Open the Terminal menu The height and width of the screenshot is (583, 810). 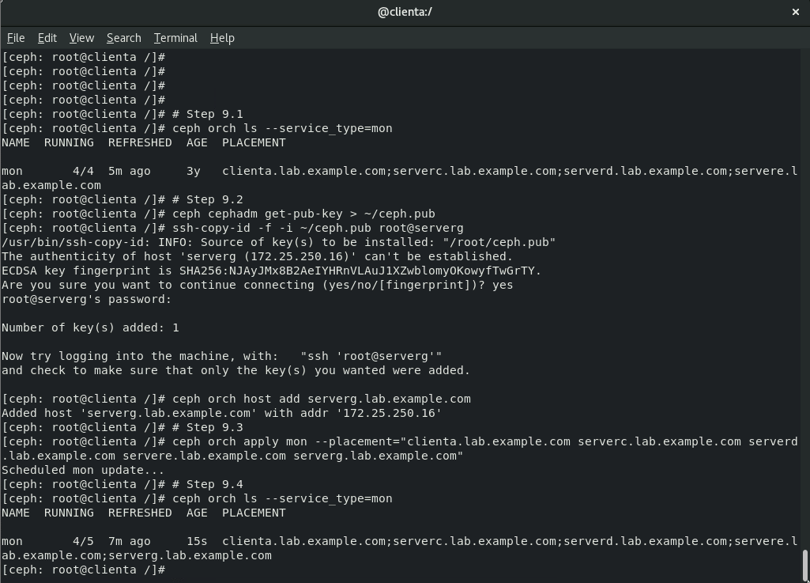pos(175,38)
